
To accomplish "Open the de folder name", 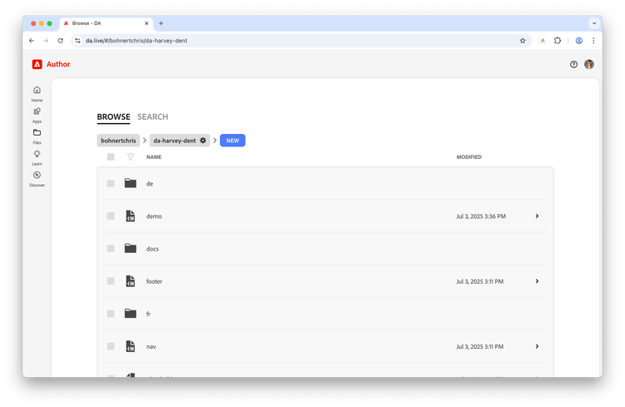I will click(149, 184).
